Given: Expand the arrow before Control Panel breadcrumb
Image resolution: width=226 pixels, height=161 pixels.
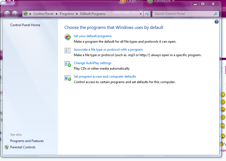Looking at the screenshot, I should [x=30, y=14].
